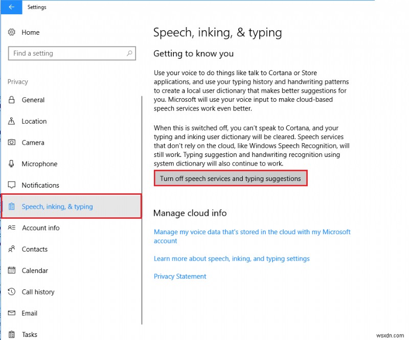The width and height of the screenshot is (409, 340).
Task: Click the Calendar icon
Action: pos(12,270)
